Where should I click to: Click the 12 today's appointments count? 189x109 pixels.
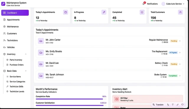(x=38, y=18)
